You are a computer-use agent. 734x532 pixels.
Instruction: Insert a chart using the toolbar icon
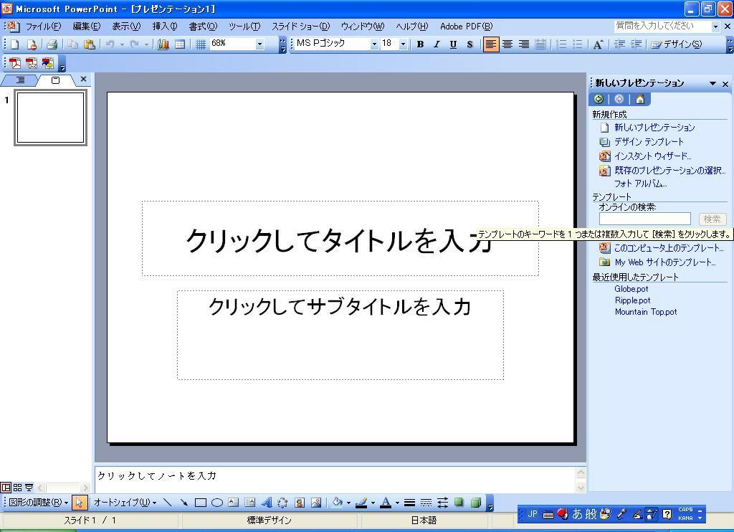coord(163,44)
